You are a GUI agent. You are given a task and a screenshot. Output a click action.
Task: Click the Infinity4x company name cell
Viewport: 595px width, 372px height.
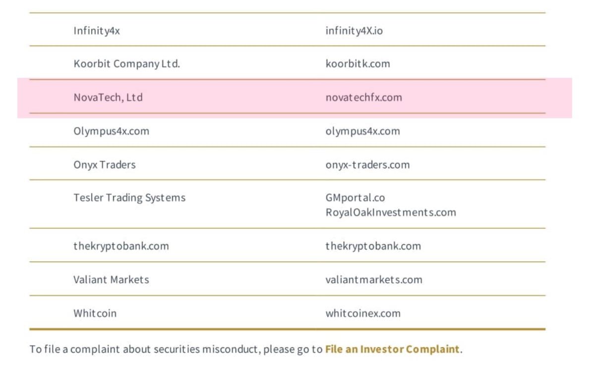coord(97,31)
